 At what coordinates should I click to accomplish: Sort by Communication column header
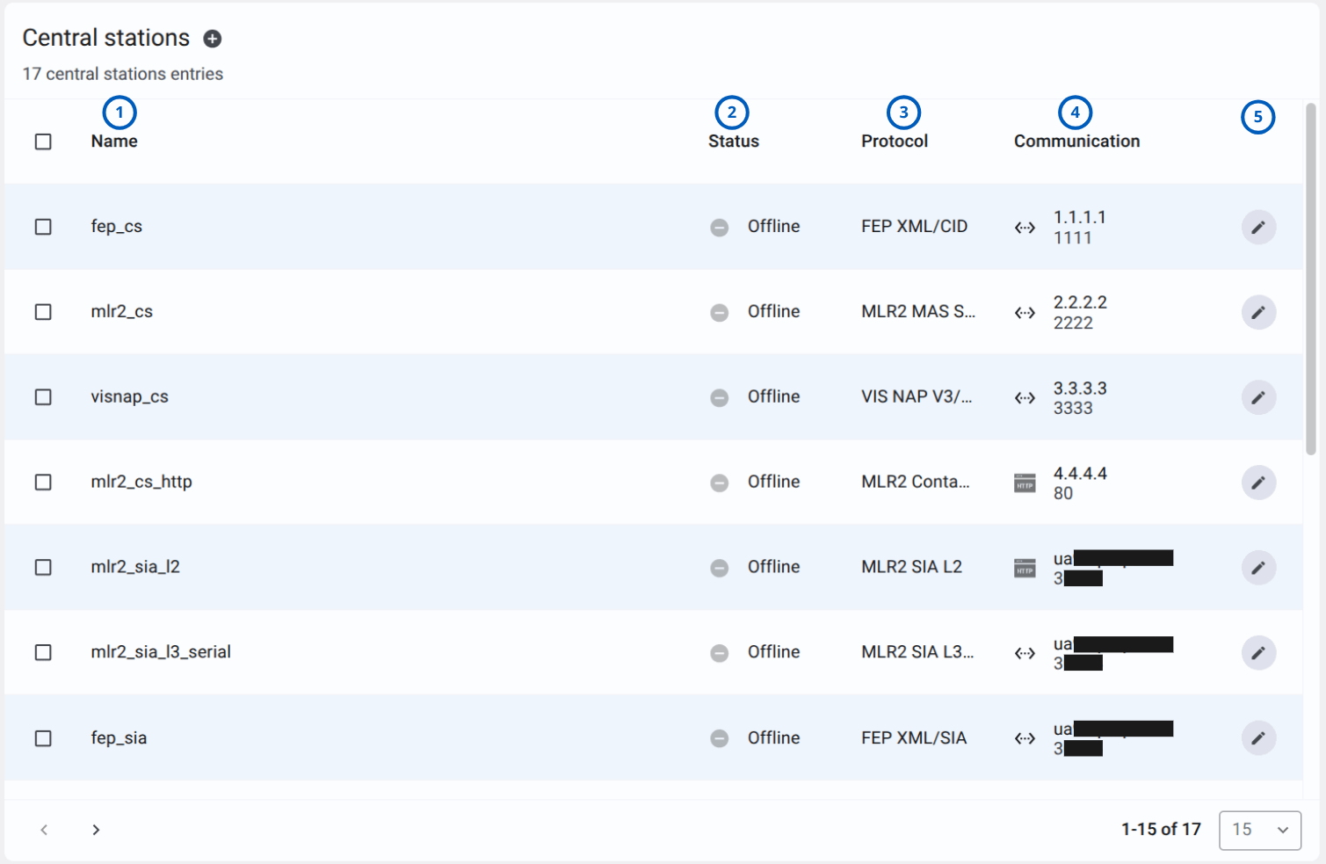tap(1076, 142)
